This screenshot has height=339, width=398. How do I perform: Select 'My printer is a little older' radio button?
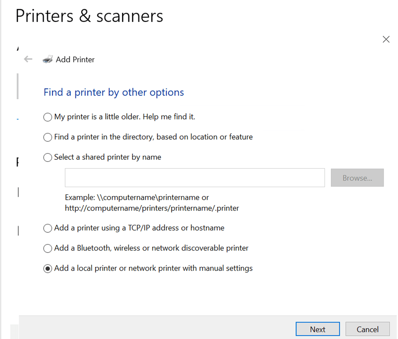tap(48, 117)
